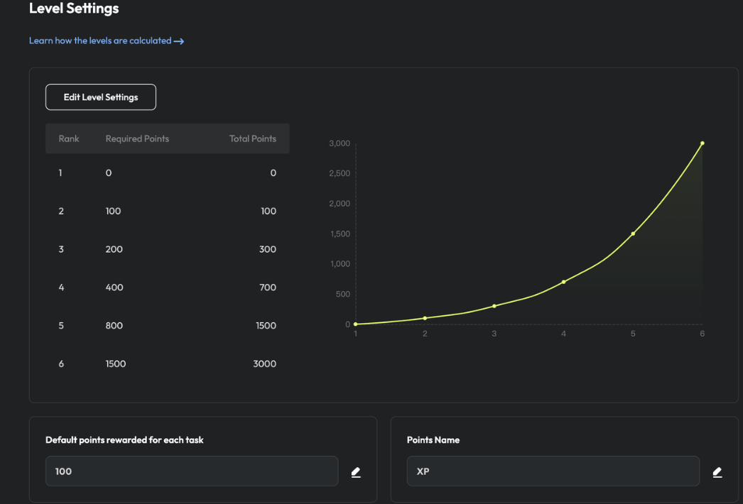Click the Level Settings heading

tap(74, 9)
